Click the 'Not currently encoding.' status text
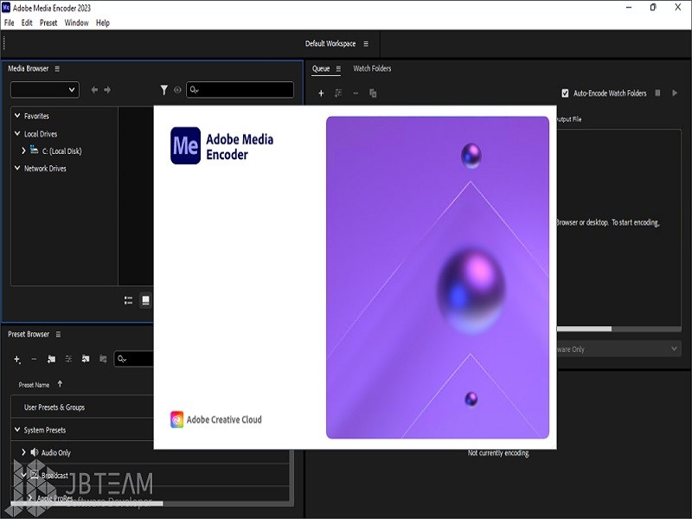The width and height of the screenshot is (692, 519). [499, 452]
